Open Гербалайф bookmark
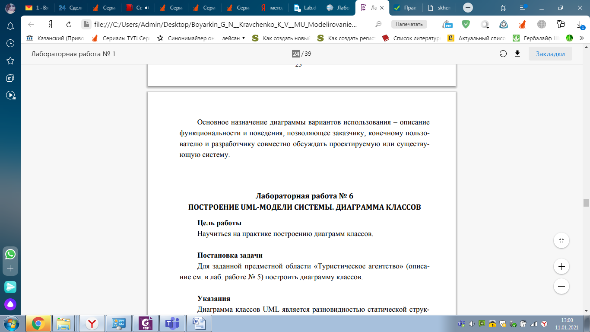Image resolution: width=590 pixels, height=332 pixels. (536, 38)
